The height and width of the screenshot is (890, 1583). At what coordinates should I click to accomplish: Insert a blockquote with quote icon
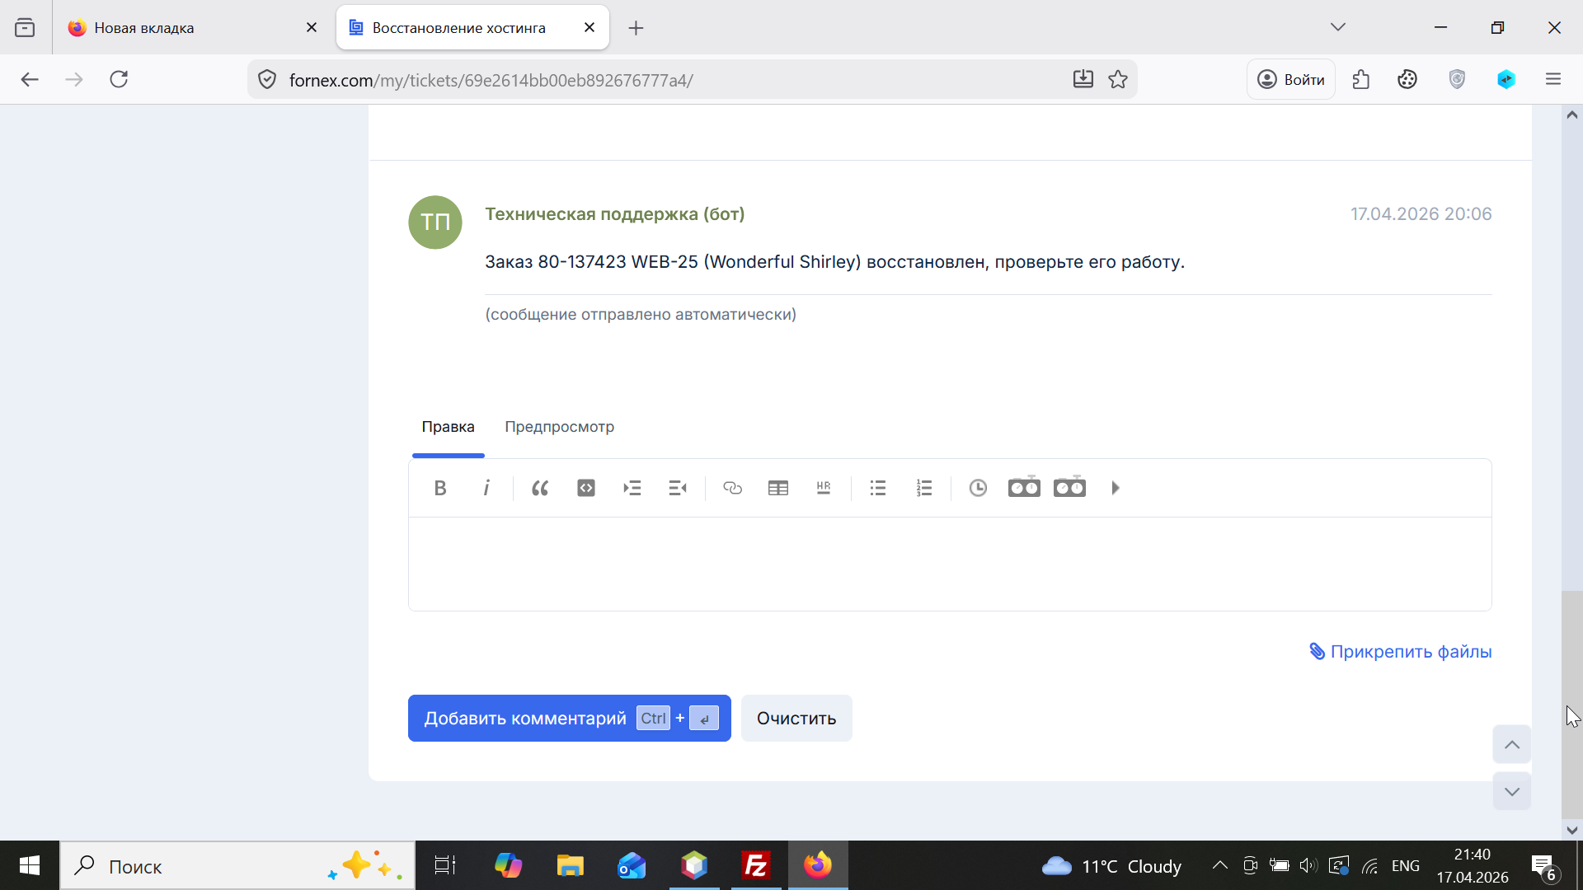tap(540, 488)
